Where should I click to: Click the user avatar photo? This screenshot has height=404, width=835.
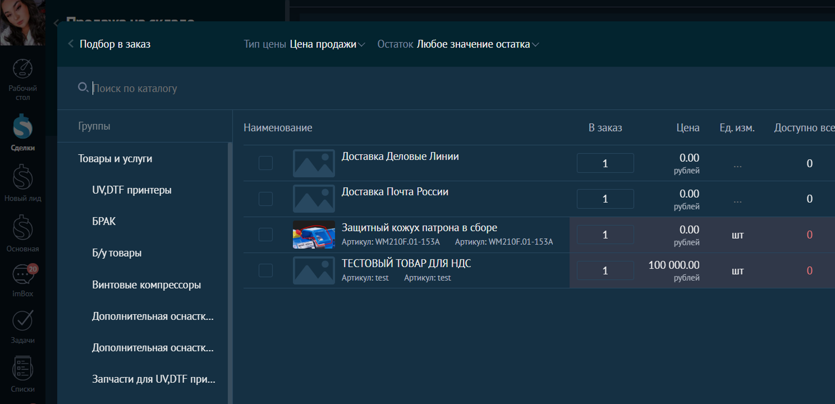[x=22, y=22]
